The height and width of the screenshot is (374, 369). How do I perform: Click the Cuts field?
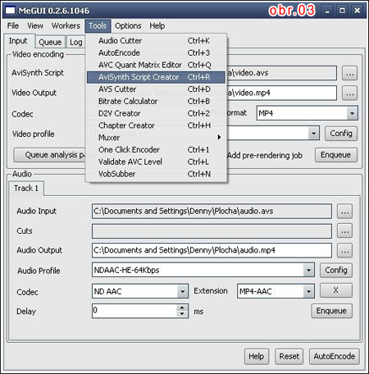[212, 231]
